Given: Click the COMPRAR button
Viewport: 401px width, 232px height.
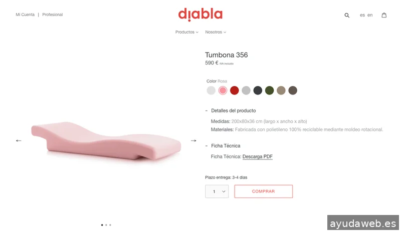Looking at the screenshot, I should 264,191.
